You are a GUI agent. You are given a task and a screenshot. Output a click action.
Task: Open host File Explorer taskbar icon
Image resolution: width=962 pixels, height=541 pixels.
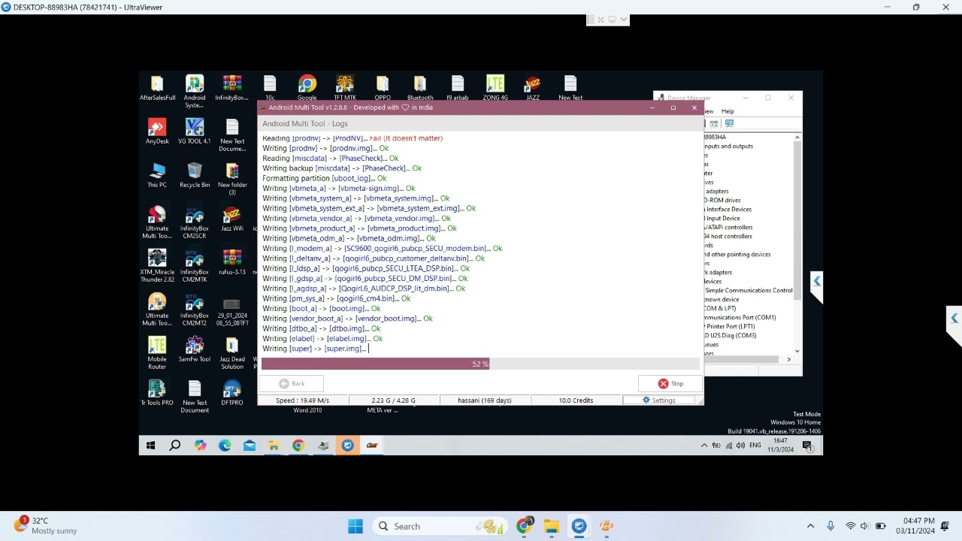pos(552,527)
